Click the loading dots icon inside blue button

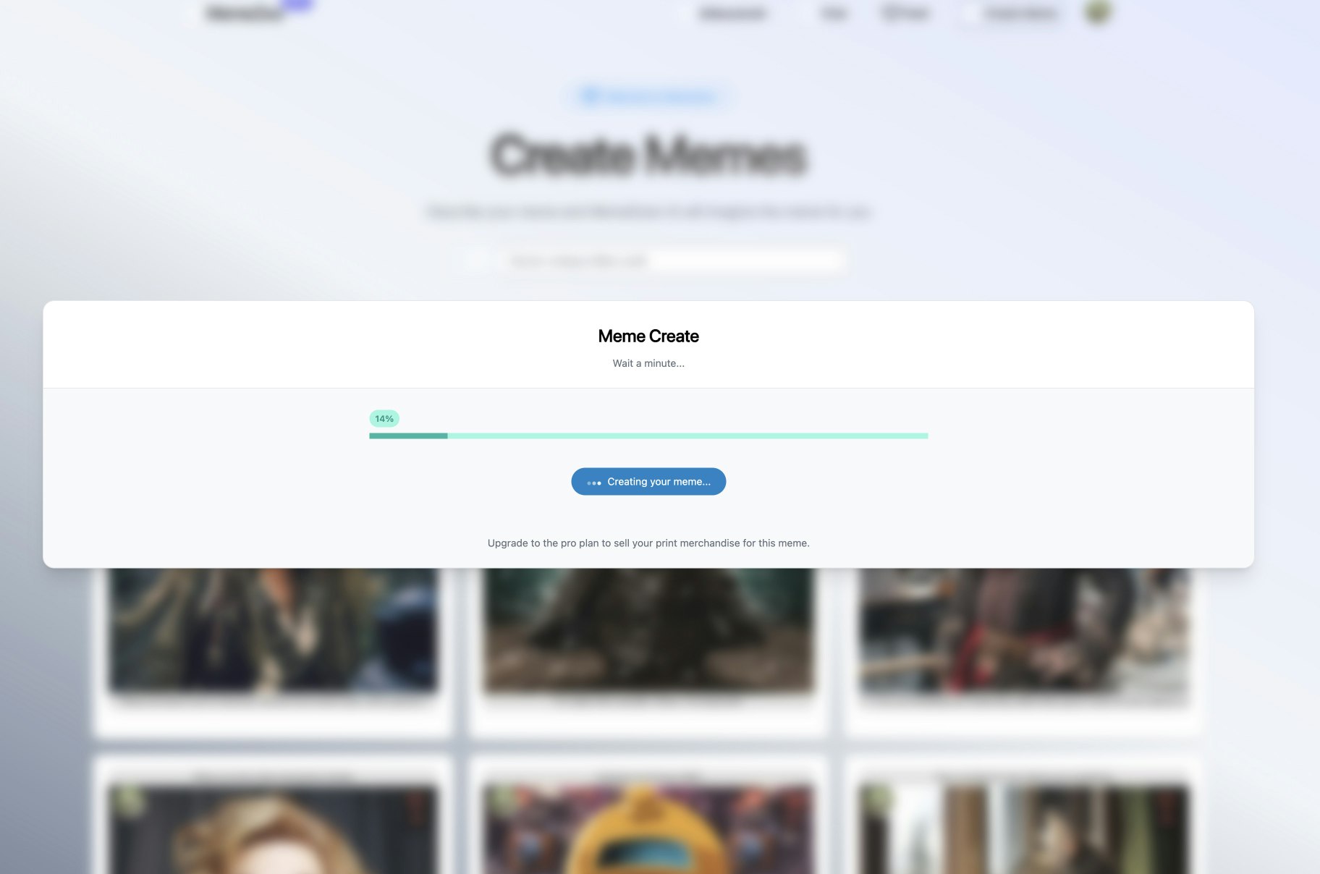point(594,483)
